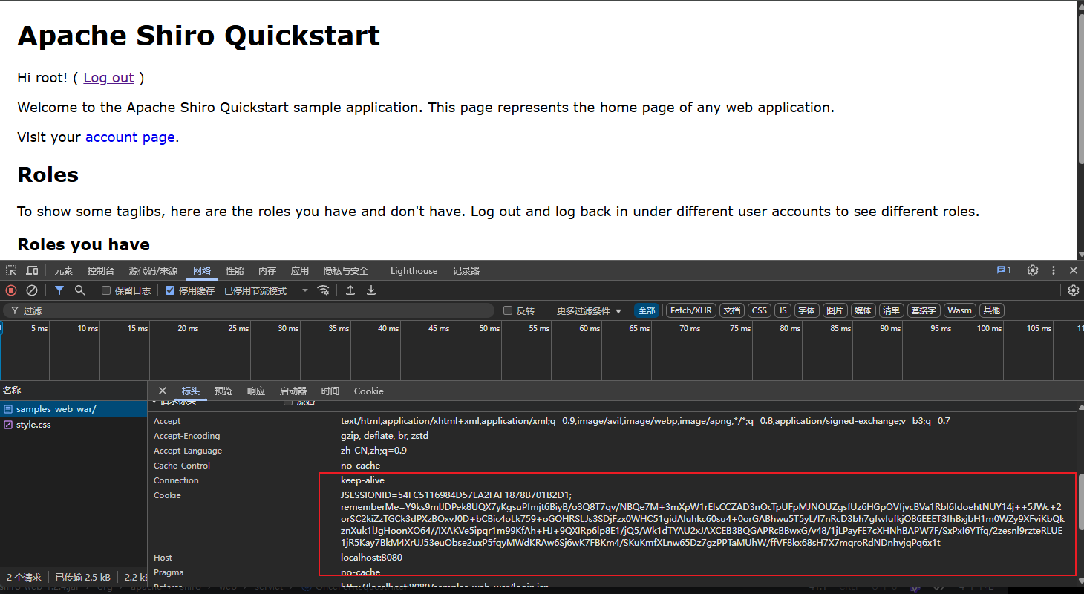Open the 已停用节流模式 throttling dropdown
The image size is (1084, 594).
pos(266,290)
